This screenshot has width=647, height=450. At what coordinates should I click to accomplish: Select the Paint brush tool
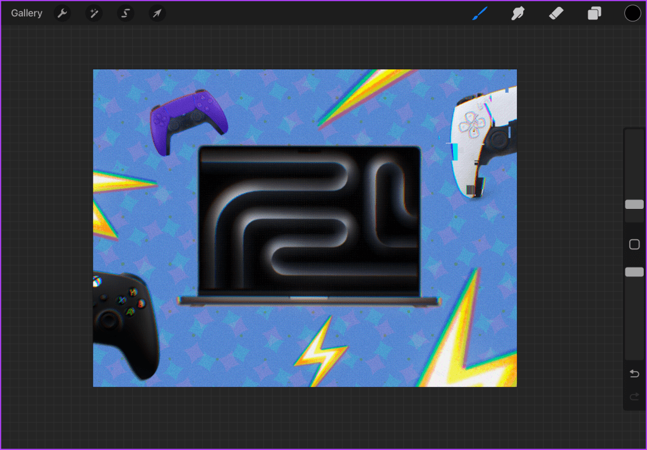click(480, 13)
